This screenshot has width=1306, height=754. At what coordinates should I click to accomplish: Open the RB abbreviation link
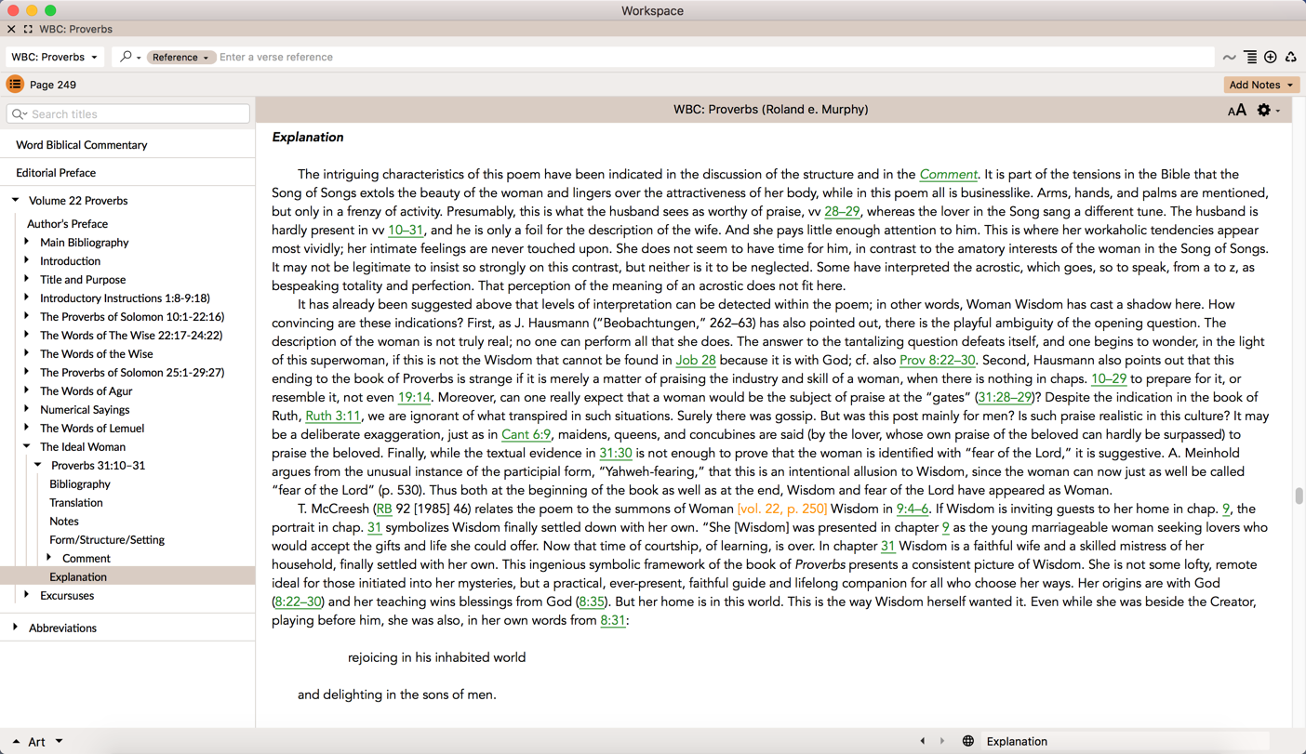click(x=384, y=509)
